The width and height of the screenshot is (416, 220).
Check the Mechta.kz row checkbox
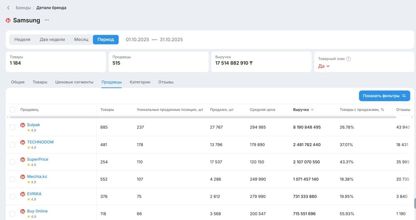point(12,179)
